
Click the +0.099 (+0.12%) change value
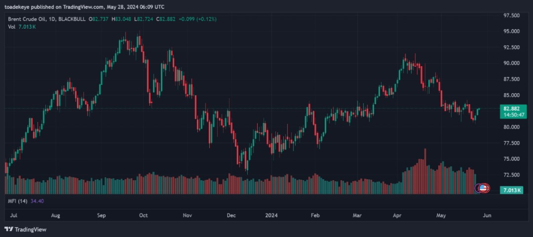coord(197,19)
